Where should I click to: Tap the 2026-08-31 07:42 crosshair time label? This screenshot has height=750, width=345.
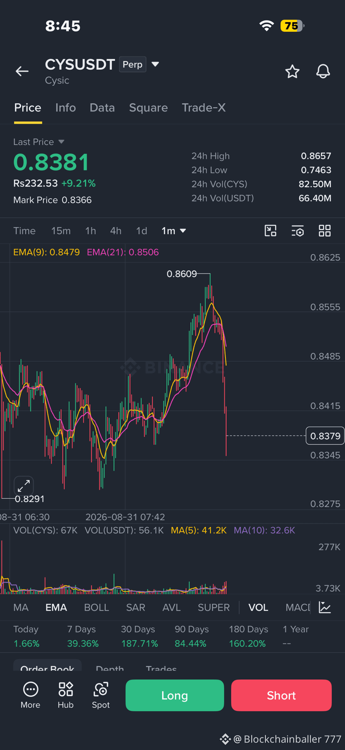[125, 517]
